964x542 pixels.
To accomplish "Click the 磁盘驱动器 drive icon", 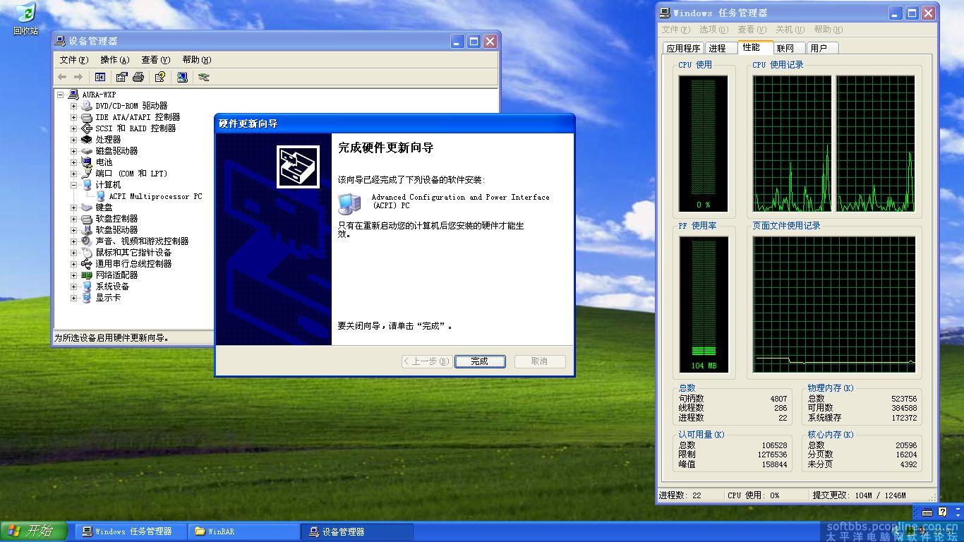I will 87,151.
